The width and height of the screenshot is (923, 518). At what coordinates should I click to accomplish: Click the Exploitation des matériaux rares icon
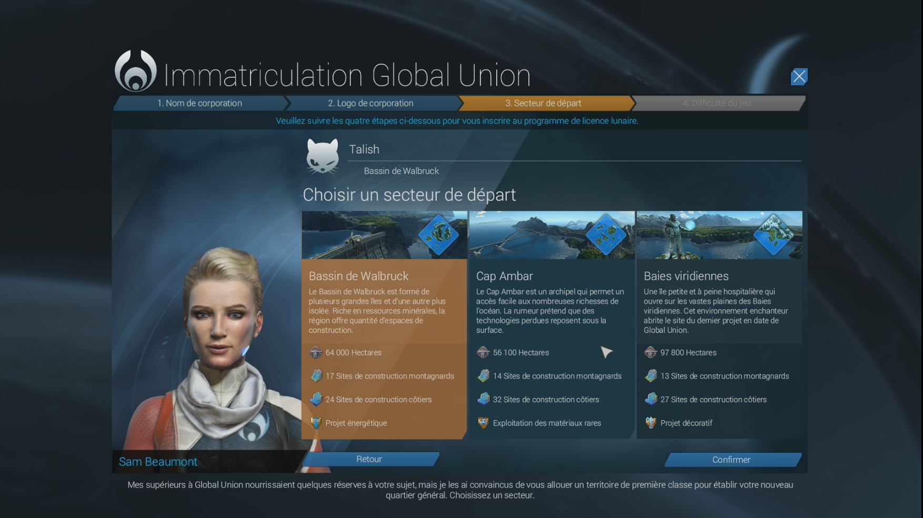click(483, 423)
